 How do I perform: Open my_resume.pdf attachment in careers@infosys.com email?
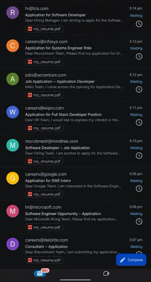(44, 62)
